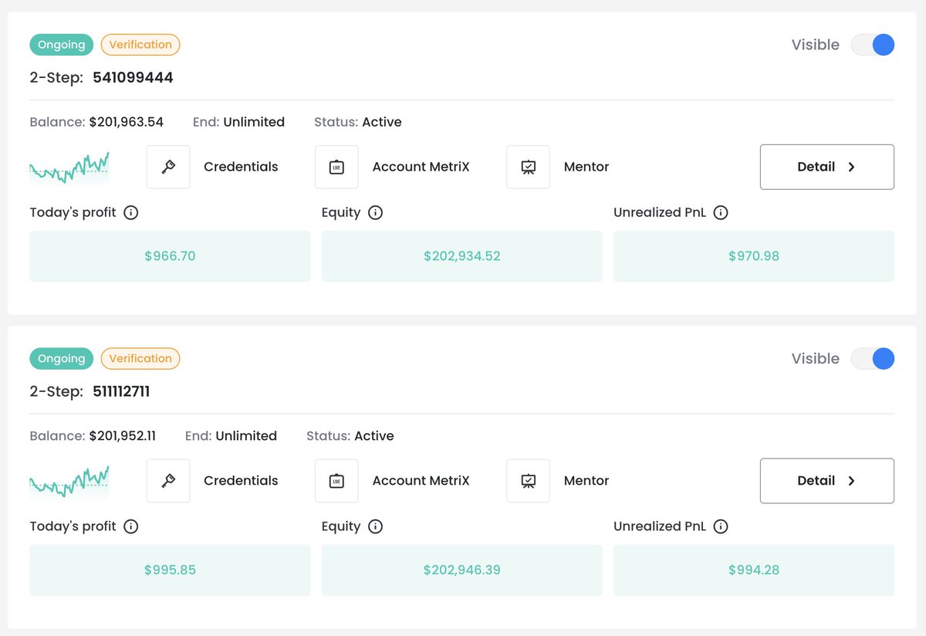Select account number 511112711

[x=122, y=392]
